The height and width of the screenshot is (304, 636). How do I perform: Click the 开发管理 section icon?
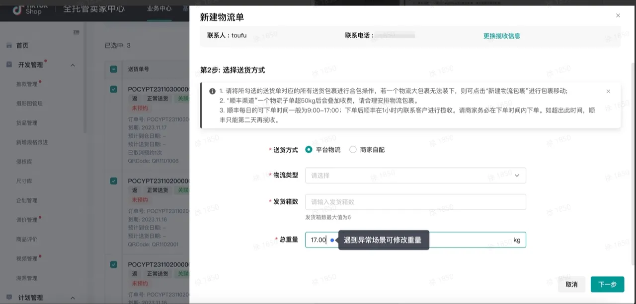tap(9, 65)
